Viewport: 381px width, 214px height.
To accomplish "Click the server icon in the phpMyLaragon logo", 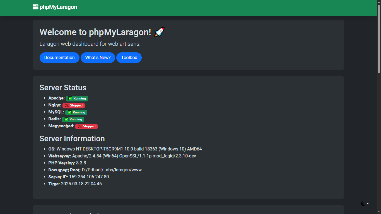I will coord(35,7).
